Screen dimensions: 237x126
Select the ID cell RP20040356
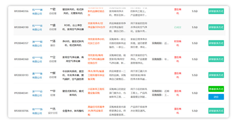[21, 11]
